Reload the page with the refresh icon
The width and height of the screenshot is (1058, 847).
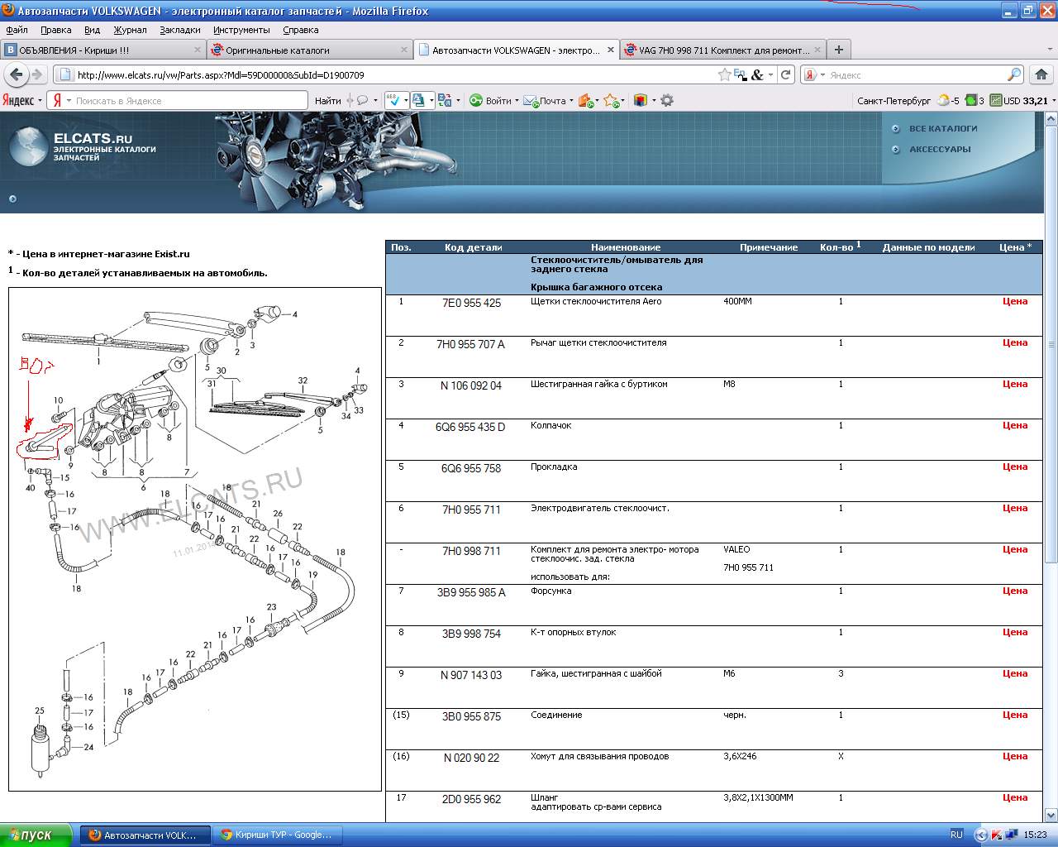coord(786,74)
